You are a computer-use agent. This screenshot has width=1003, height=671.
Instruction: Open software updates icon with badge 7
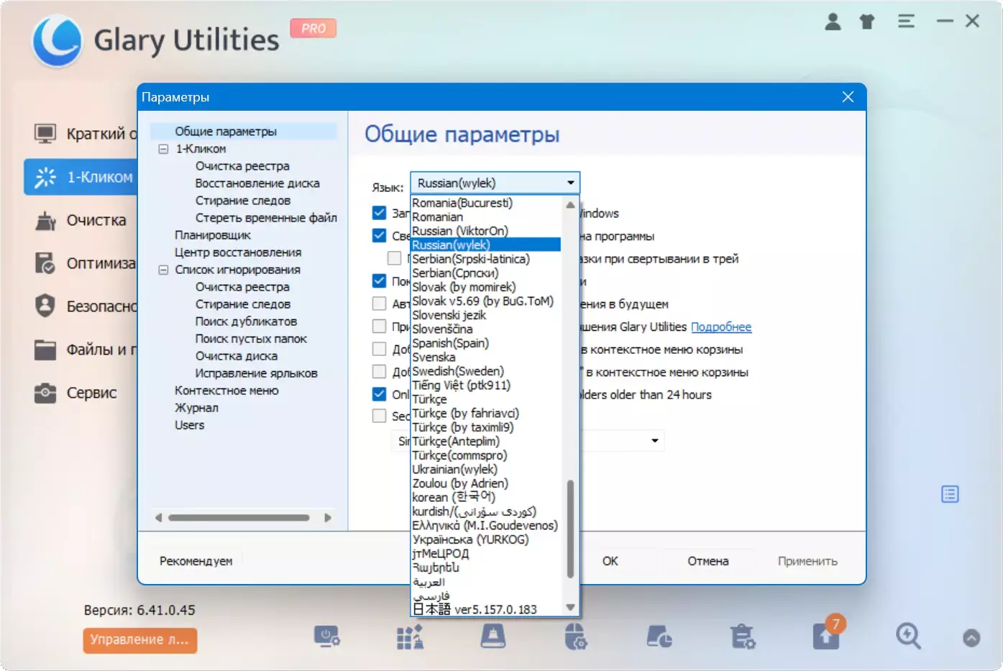(826, 635)
